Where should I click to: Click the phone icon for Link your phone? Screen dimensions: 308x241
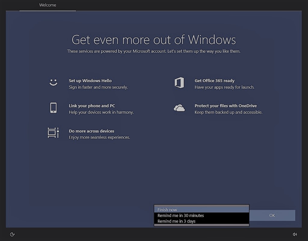pyautogui.click(x=54, y=108)
